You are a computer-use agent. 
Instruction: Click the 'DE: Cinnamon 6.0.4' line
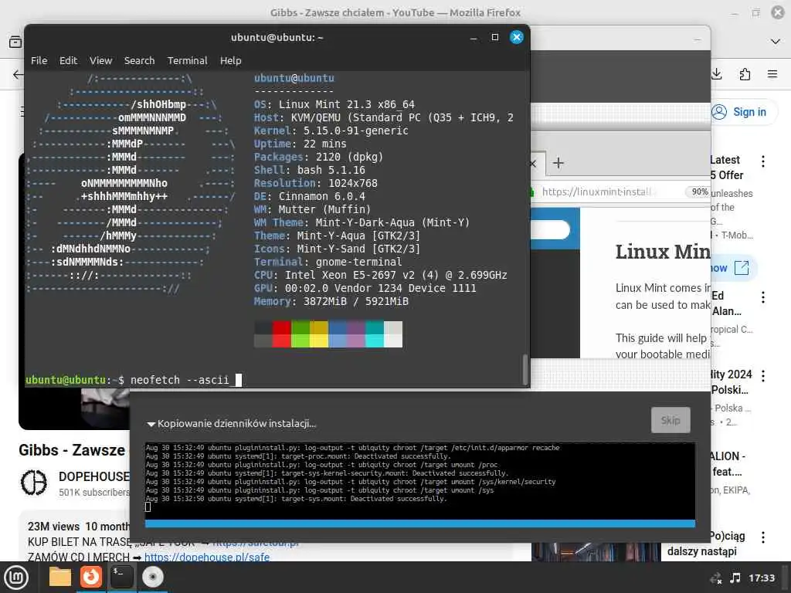pos(309,196)
